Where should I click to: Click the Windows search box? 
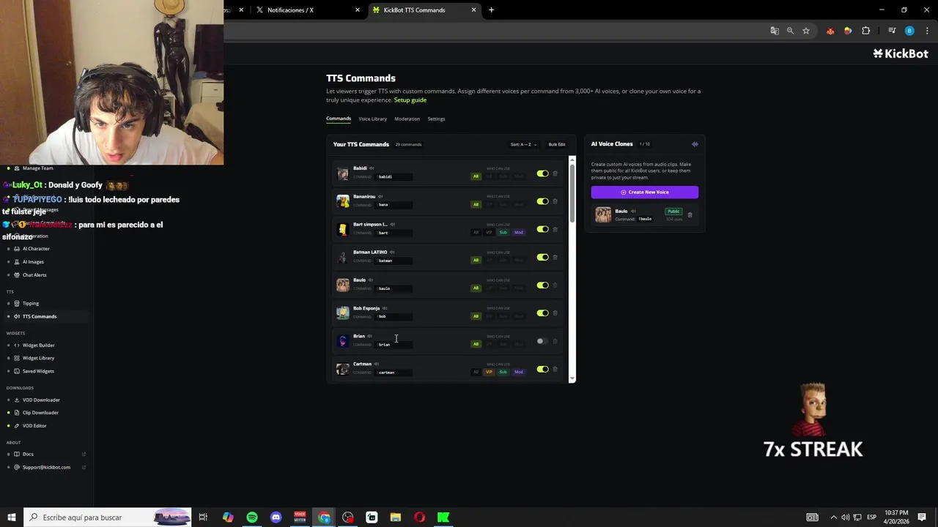107,517
